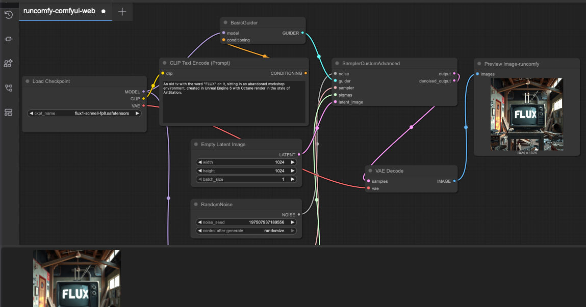The width and height of the screenshot is (586, 307).
Task: Open the node tree icon in sidebar
Action: pos(9,88)
